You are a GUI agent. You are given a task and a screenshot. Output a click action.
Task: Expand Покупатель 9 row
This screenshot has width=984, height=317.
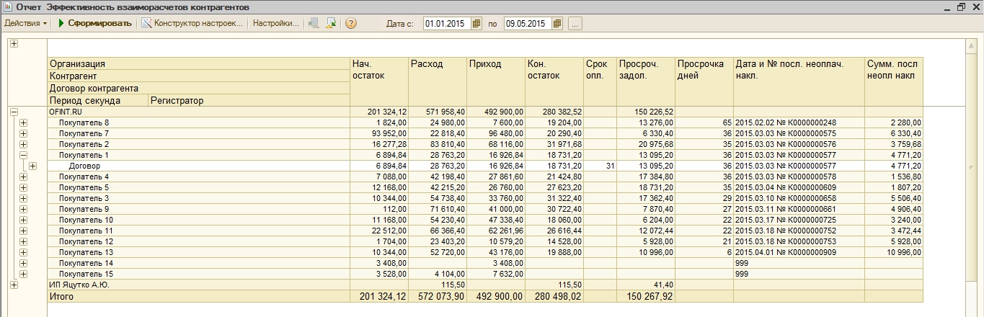pyautogui.click(x=23, y=209)
